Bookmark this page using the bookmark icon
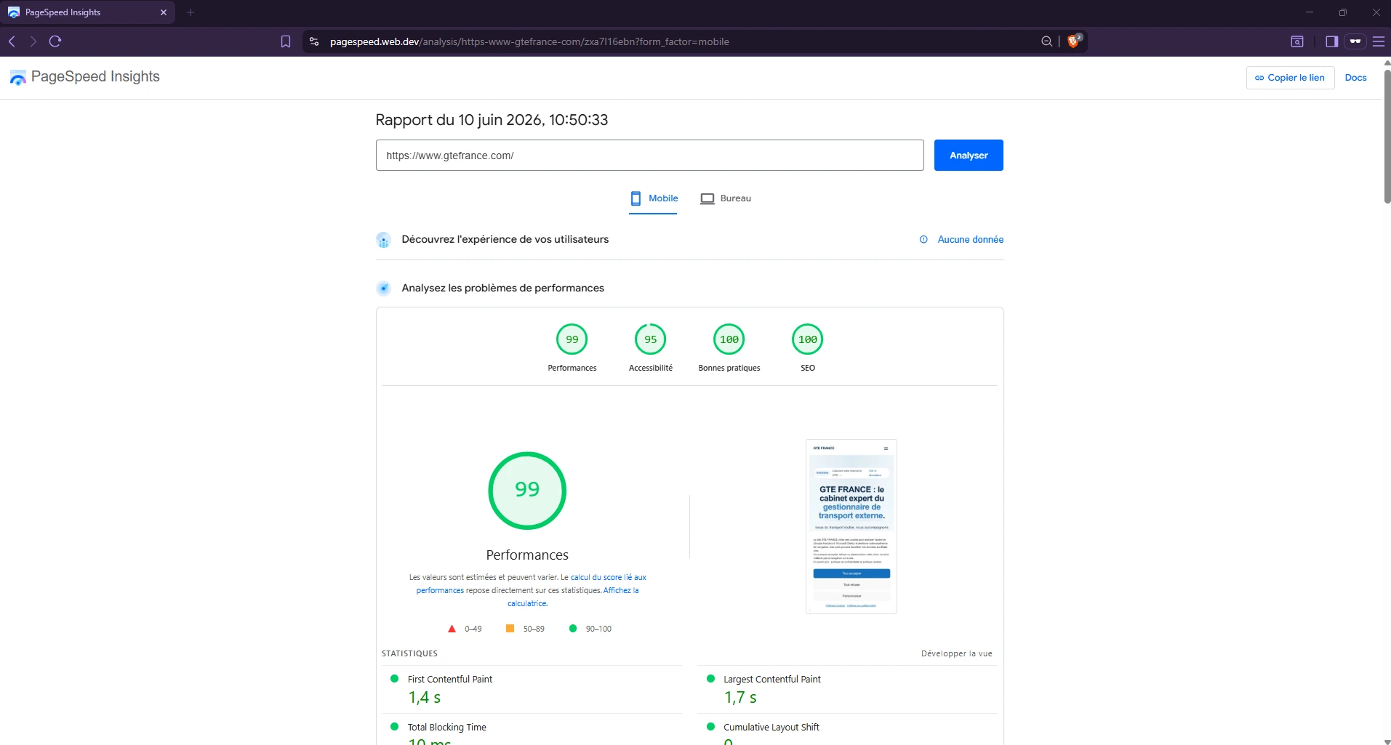Image resolution: width=1391 pixels, height=745 pixels. 286,41
